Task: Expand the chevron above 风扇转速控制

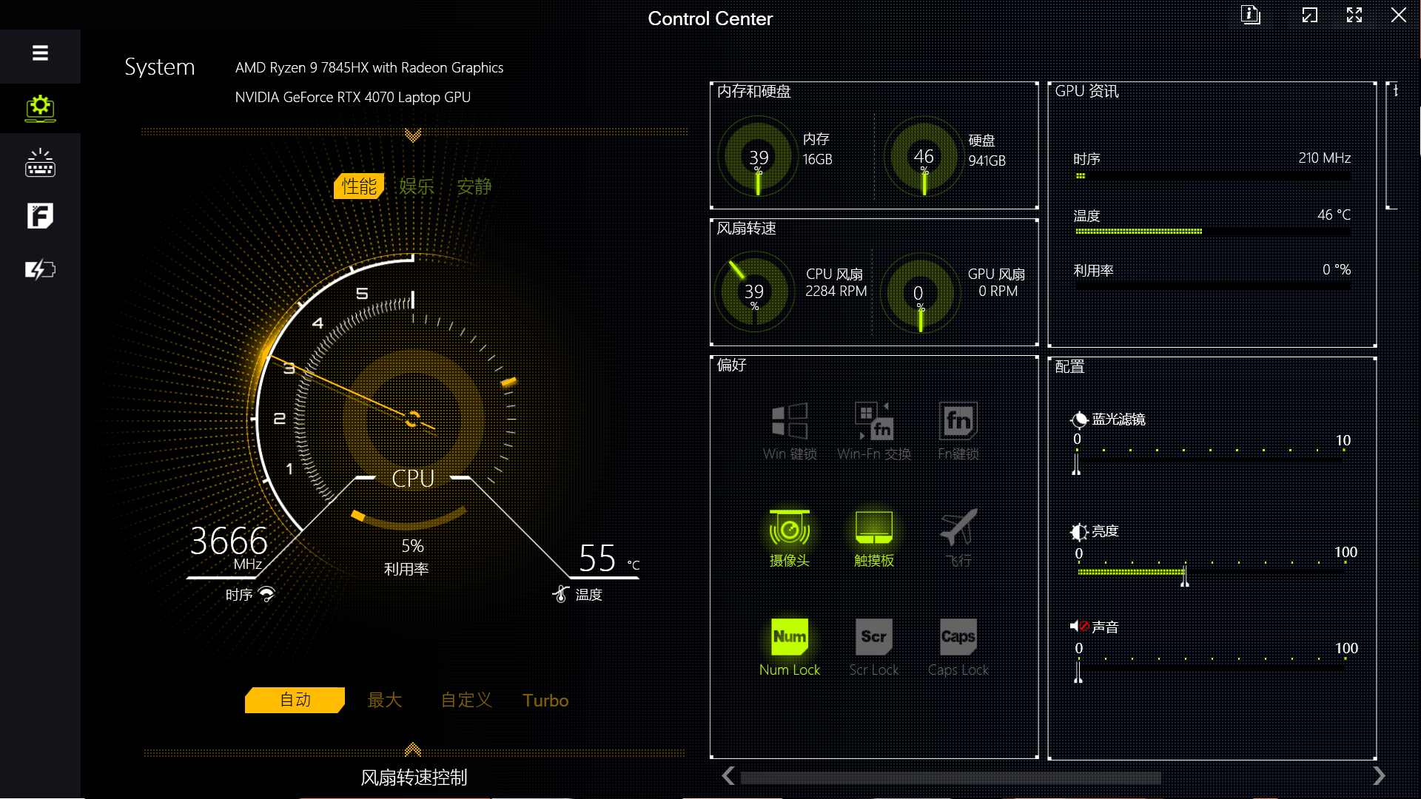Action: 413,749
